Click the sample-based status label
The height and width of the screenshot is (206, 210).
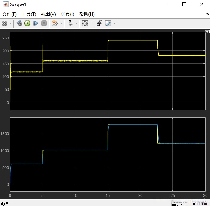pyautogui.click(x=180, y=204)
